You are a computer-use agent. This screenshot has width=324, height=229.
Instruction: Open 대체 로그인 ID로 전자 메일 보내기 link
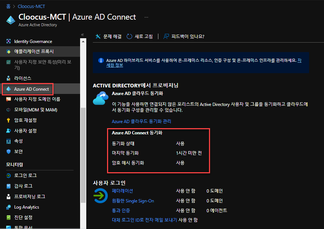click(x=145, y=220)
